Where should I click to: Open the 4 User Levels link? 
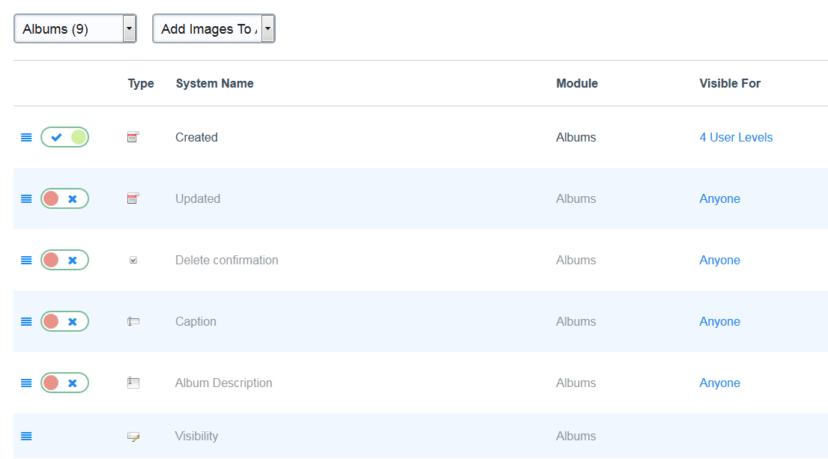[736, 138]
